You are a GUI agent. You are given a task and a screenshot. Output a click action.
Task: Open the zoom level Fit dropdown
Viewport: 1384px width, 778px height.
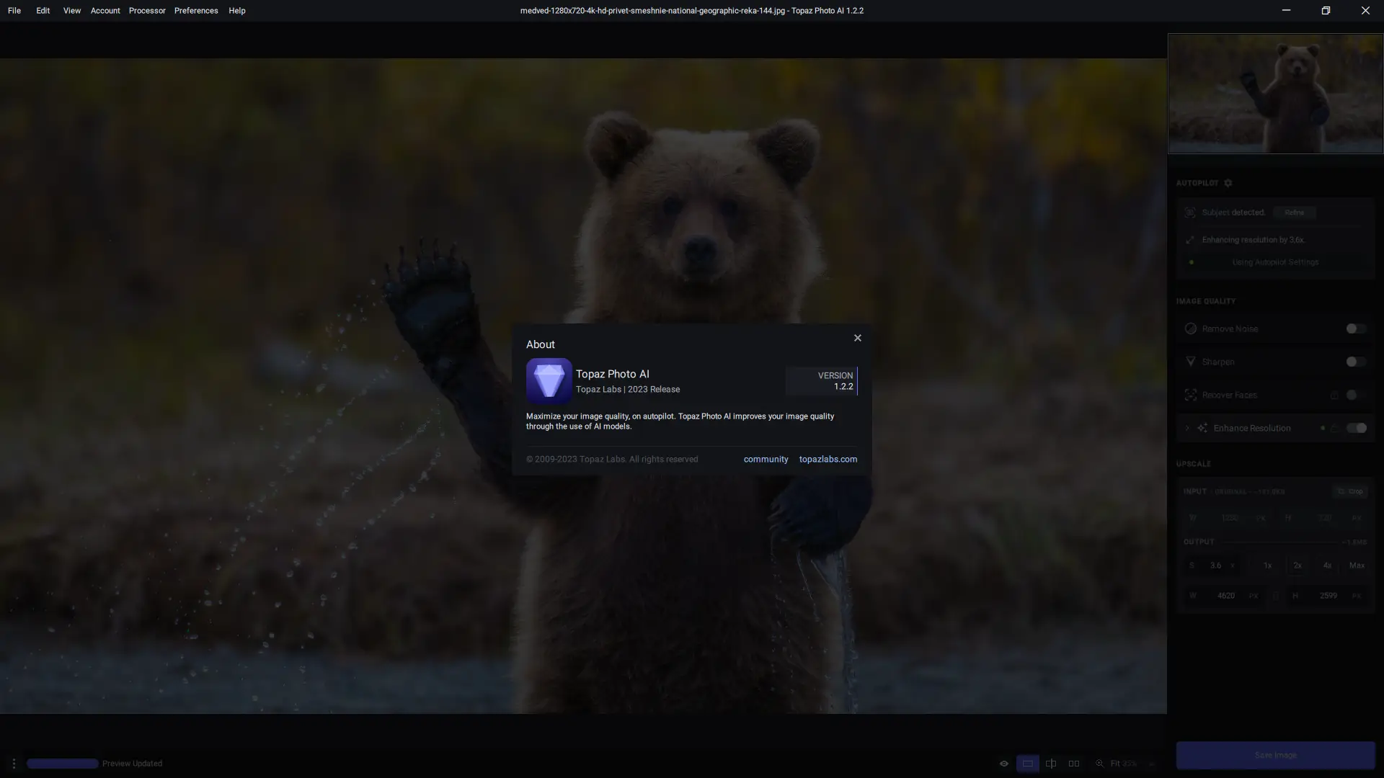point(1123,764)
